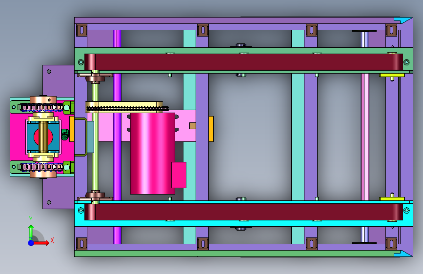
Task: Select the thin pink vertical rod near the right end
Action: tap(365, 137)
